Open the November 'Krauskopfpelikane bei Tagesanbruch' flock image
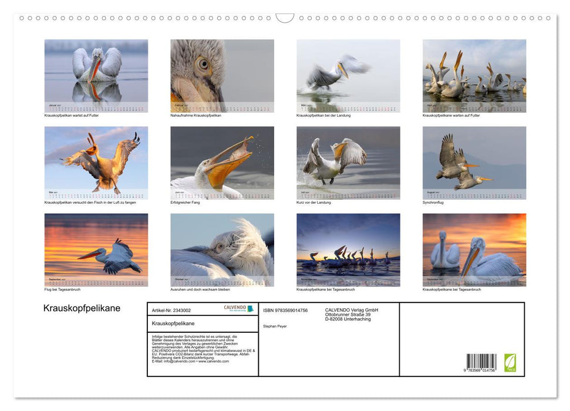The image size is (570, 411). (x=348, y=250)
